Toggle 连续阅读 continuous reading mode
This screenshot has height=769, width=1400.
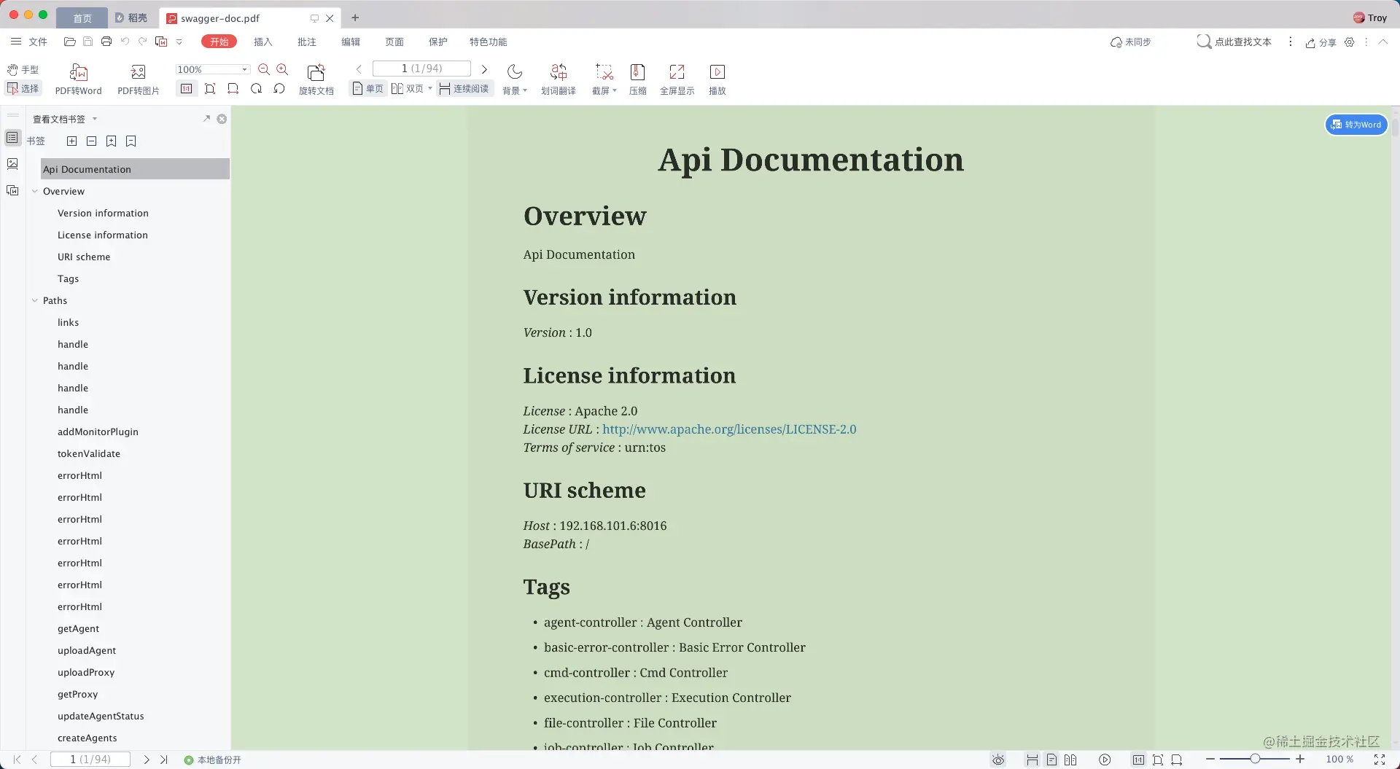click(x=464, y=89)
